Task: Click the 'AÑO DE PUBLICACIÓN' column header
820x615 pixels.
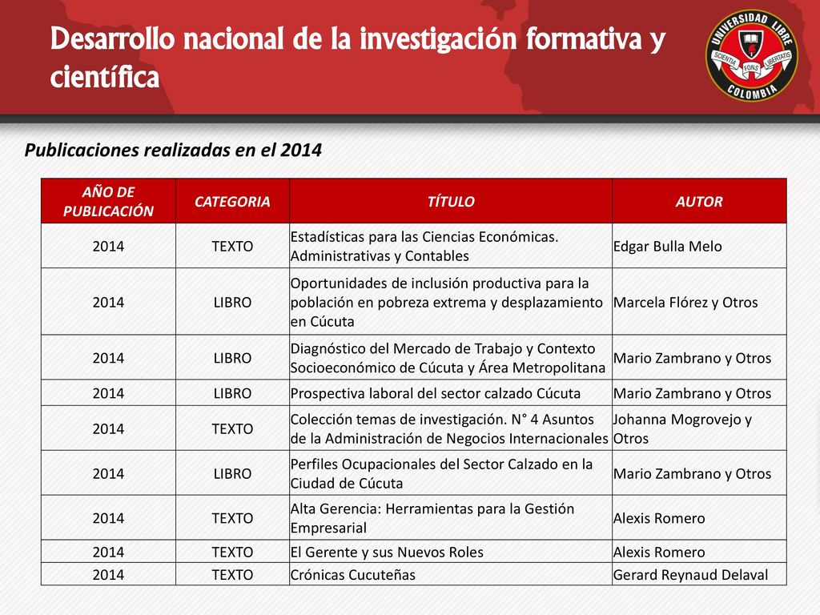Action: pyautogui.click(x=108, y=201)
